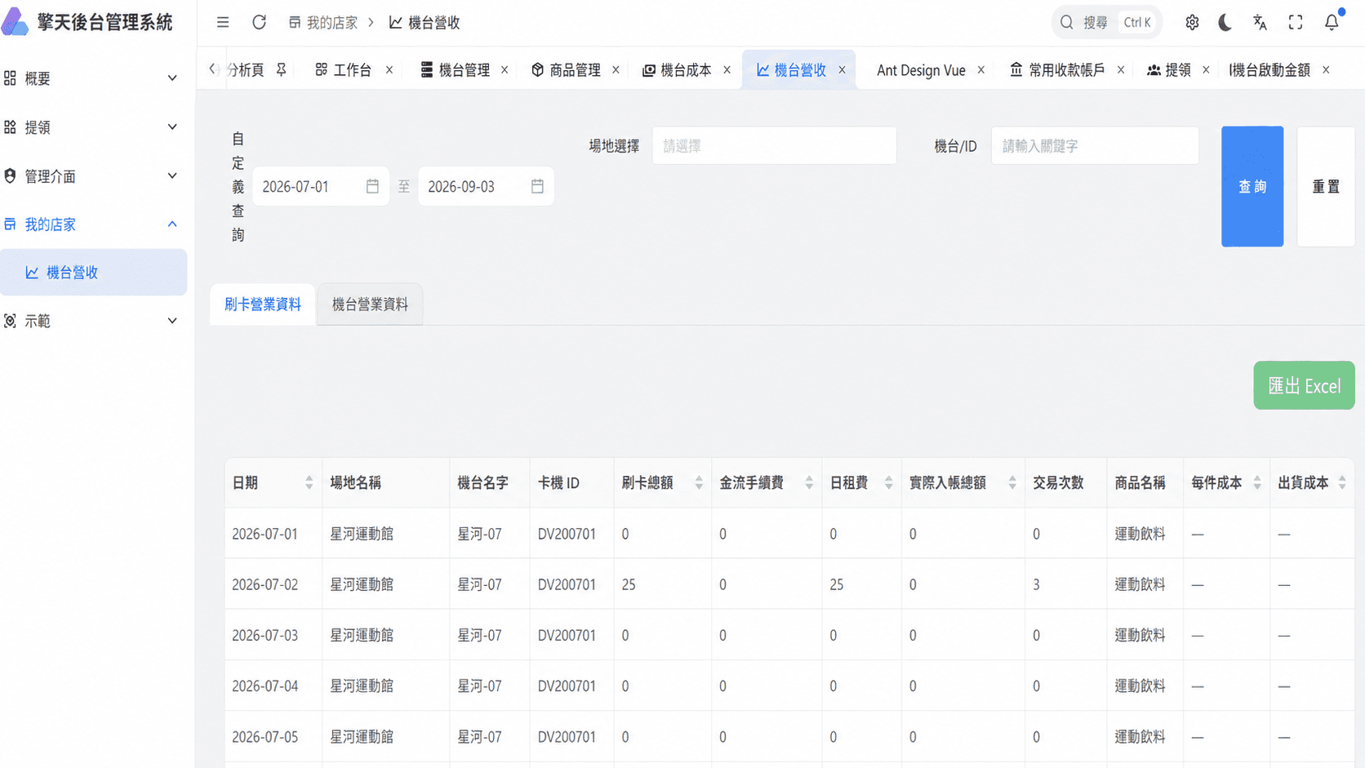Switch to 機台營業資料 tab
Viewport: 1365px width, 768px height.
(x=370, y=304)
